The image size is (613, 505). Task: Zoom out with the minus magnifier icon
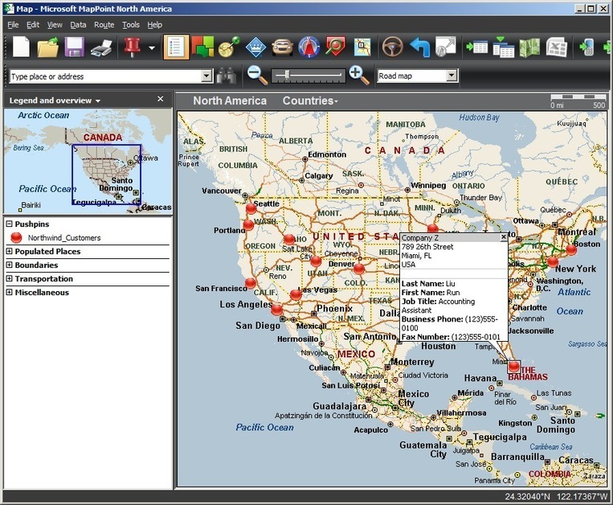coord(256,76)
